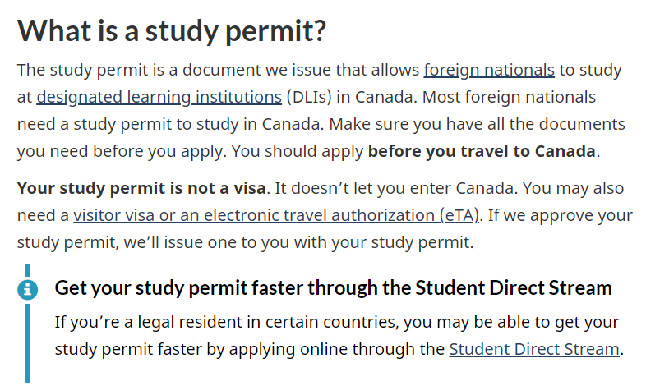This screenshot has width=646, height=386.
Task: Click the phrase The study permit is a document
Action: pyautogui.click(x=139, y=71)
